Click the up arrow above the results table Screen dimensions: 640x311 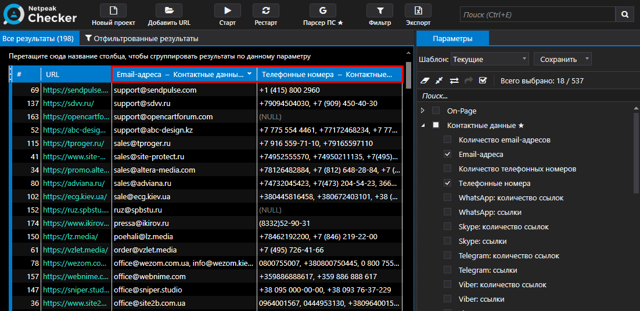pyautogui.click(x=408, y=53)
